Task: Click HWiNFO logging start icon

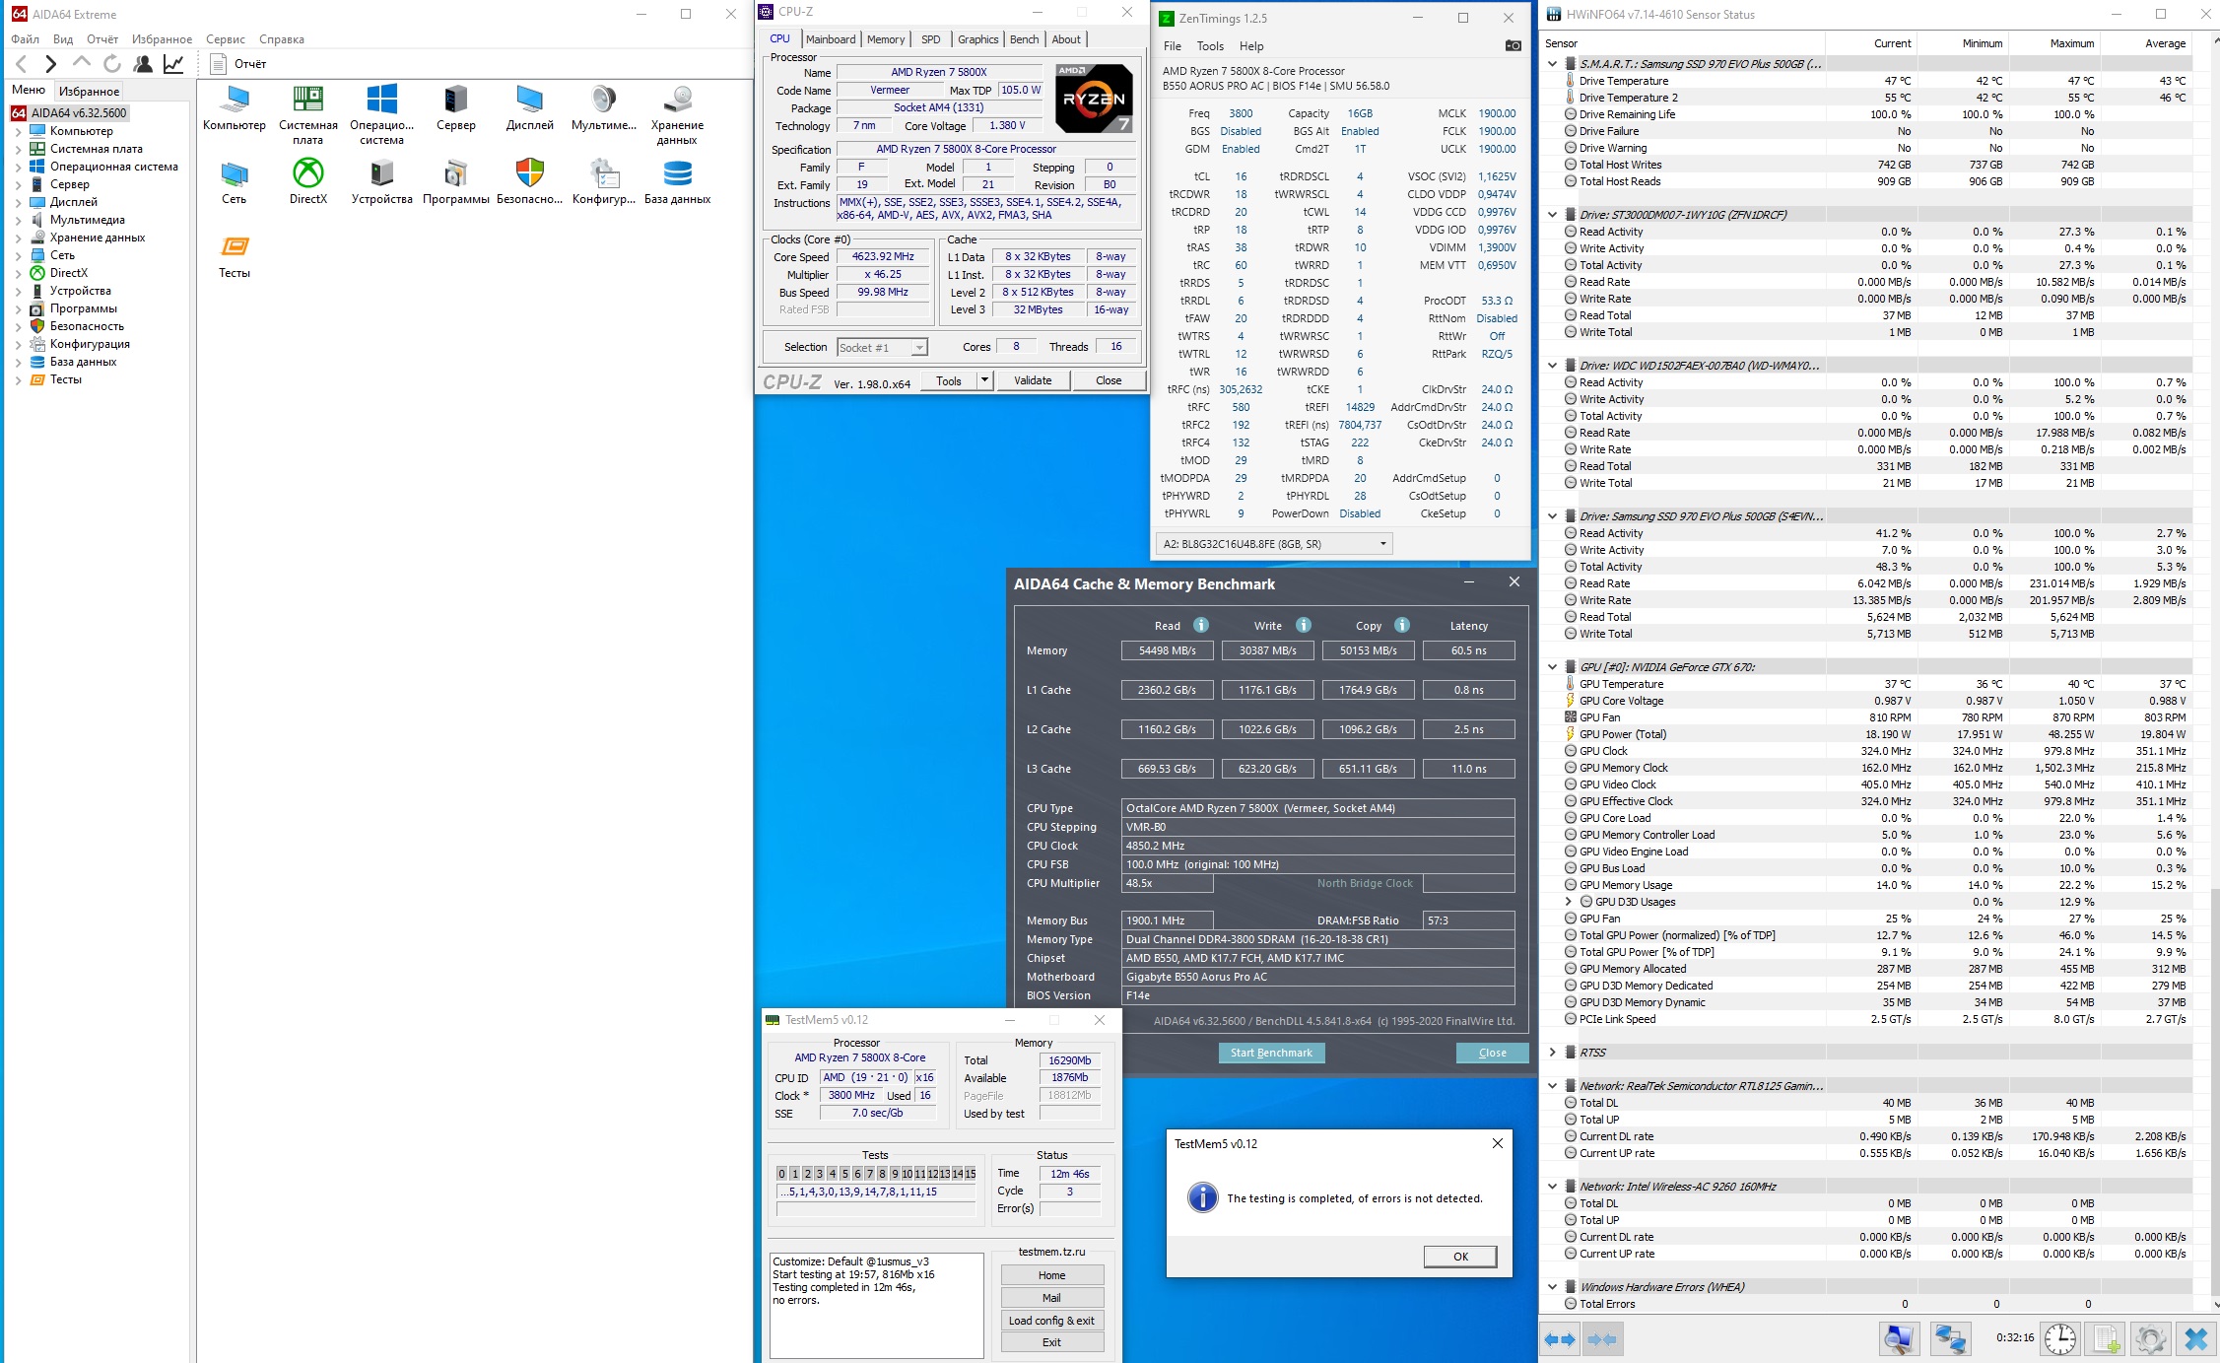Action: [2106, 1338]
